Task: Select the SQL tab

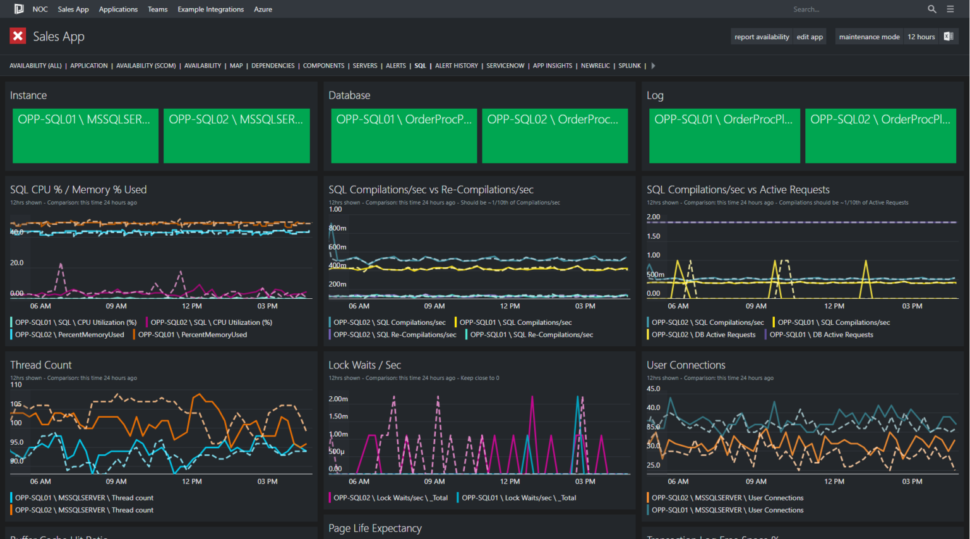Action: pos(420,66)
